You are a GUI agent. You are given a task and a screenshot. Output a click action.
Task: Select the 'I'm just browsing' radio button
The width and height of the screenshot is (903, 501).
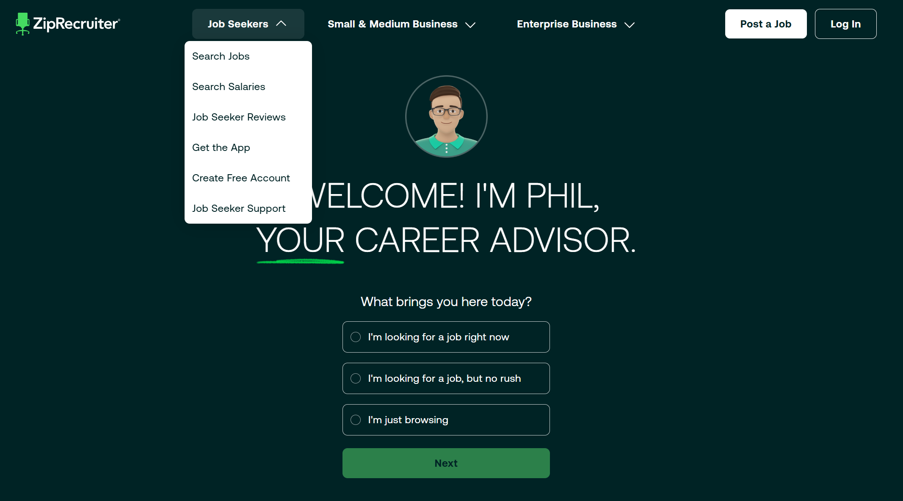(x=356, y=419)
